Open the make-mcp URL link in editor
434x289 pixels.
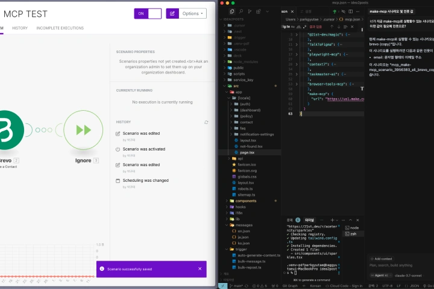[x=345, y=99]
